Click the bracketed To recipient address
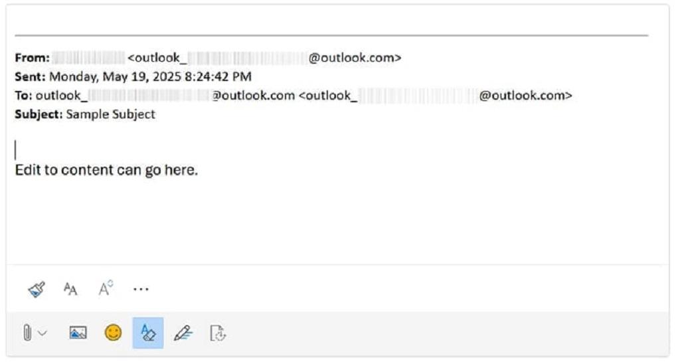The height and width of the screenshot is (362, 680). [435, 96]
